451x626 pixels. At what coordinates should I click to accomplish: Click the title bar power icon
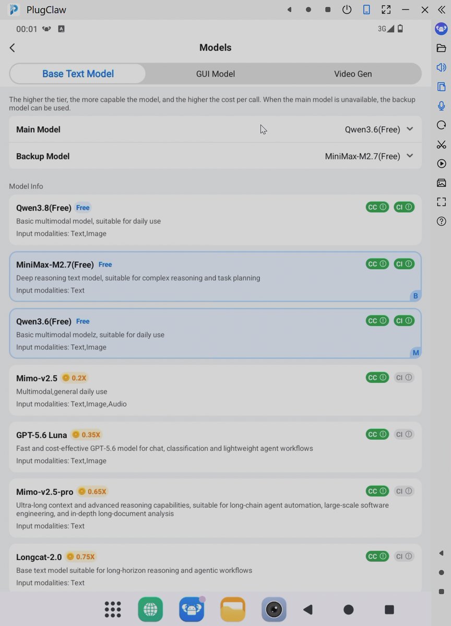[x=347, y=9]
